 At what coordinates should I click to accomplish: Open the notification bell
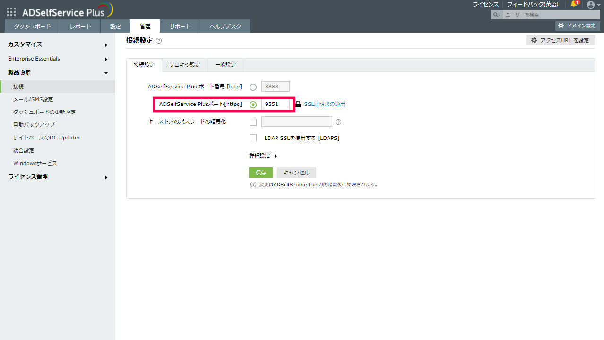point(574,4)
